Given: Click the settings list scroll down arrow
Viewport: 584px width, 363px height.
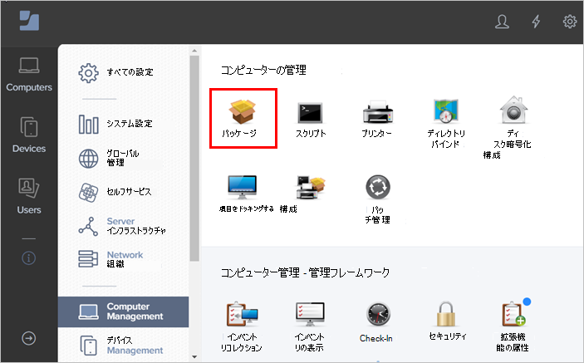Looking at the screenshot, I should coord(194,356).
